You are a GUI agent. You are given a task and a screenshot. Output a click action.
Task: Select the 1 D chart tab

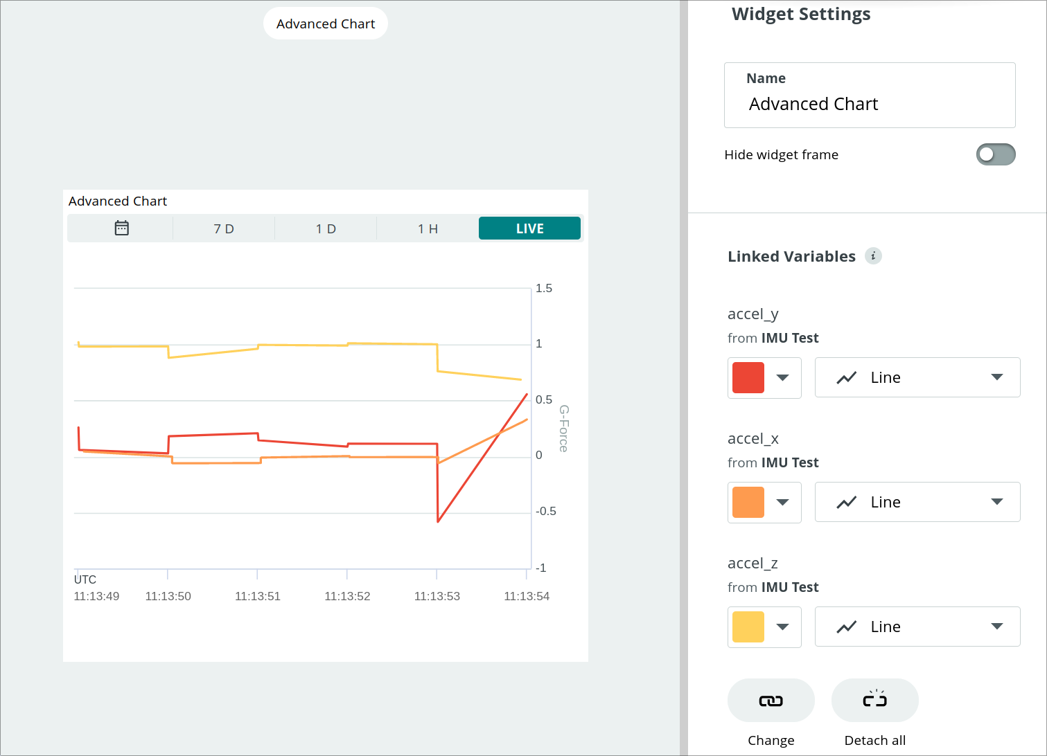tap(325, 228)
